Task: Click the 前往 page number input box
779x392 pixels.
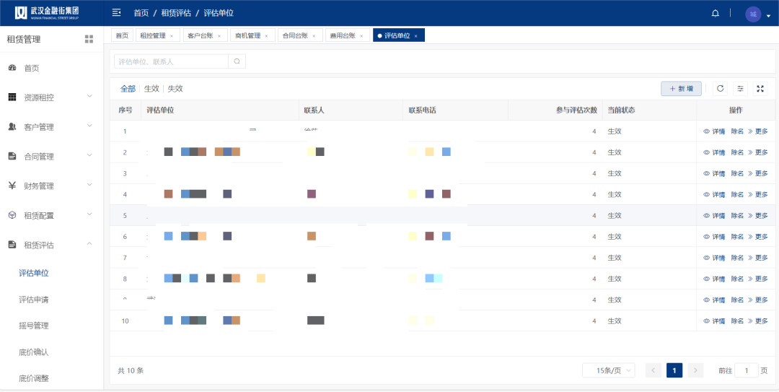Action: [x=747, y=370]
